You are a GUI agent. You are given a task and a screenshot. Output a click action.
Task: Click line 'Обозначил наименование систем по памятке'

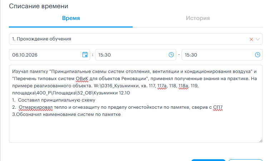click(x=68, y=114)
